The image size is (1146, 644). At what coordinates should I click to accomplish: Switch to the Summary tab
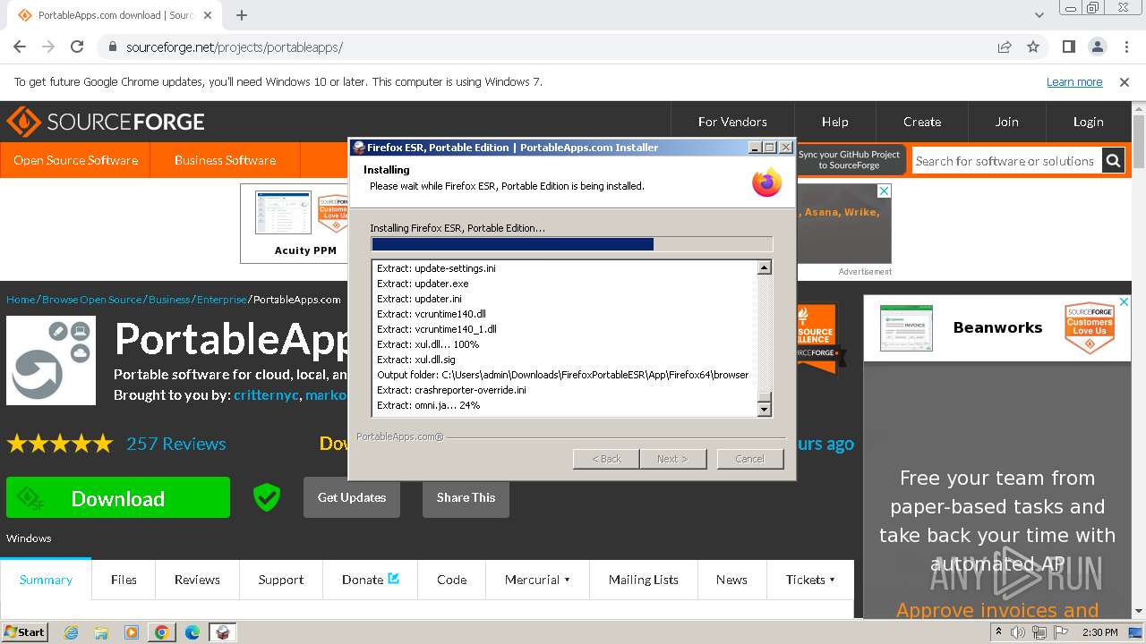tap(46, 580)
